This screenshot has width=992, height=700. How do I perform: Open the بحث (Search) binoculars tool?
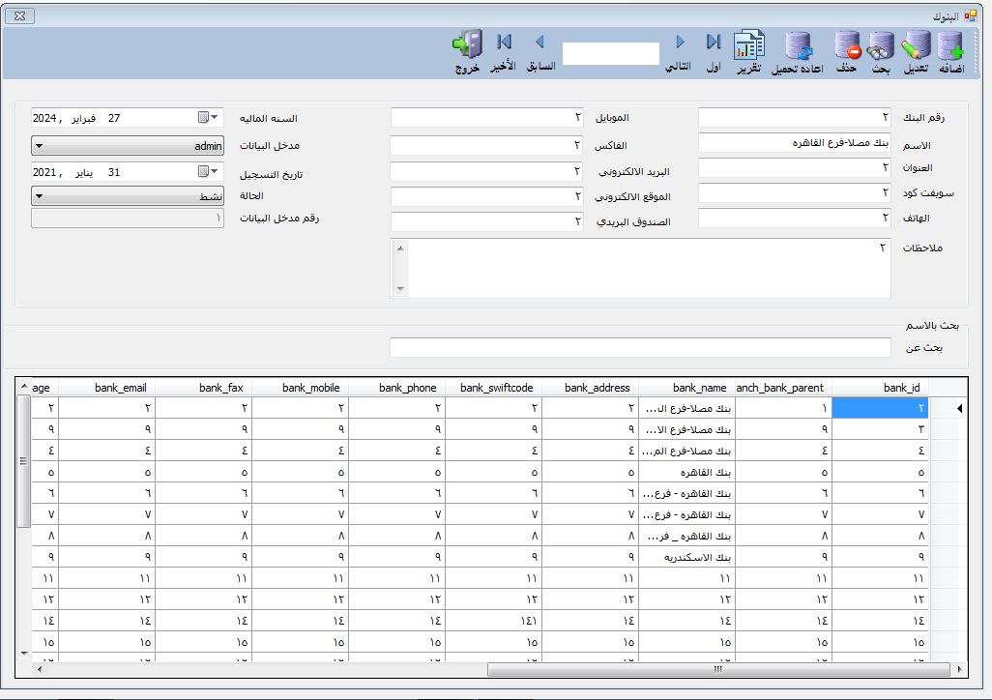pos(880,46)
